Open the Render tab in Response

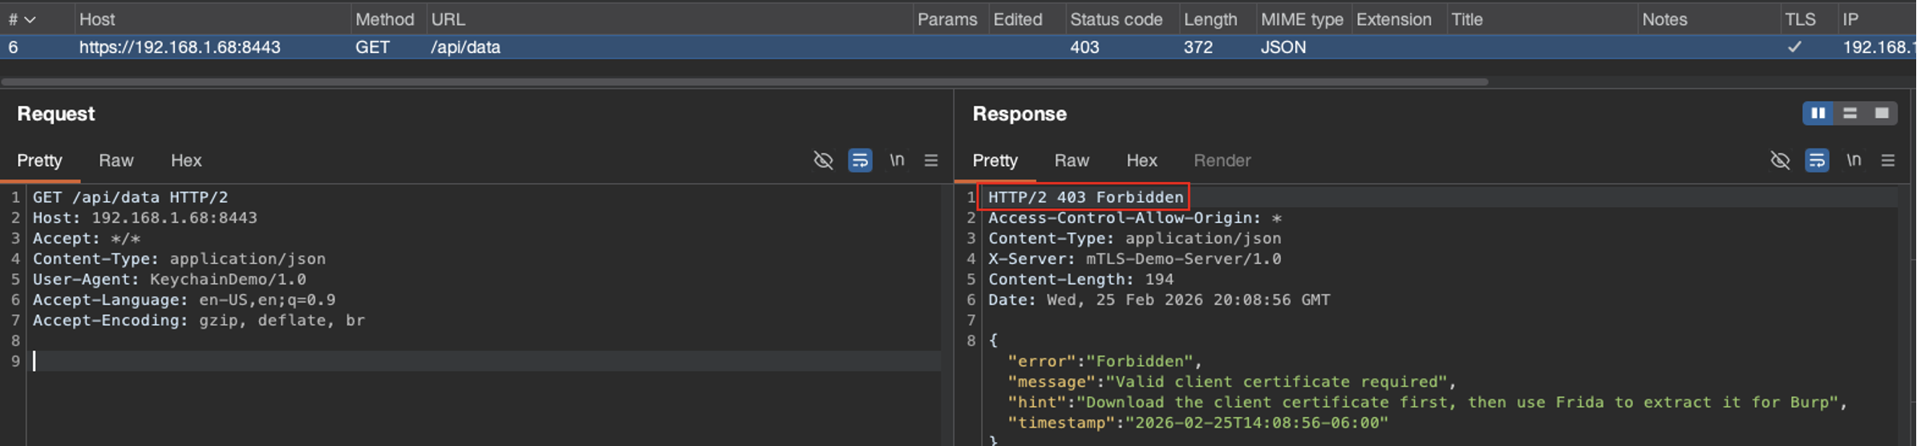tap(1222, 160)
